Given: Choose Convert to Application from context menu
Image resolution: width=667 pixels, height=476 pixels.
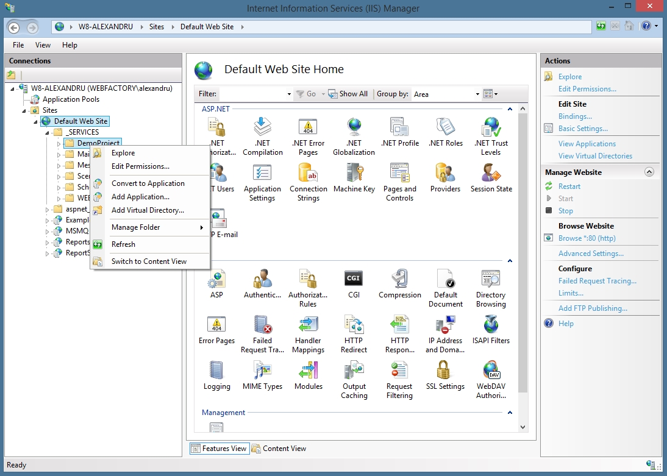Looking at the screenshot, I should [x=148, y=183].
